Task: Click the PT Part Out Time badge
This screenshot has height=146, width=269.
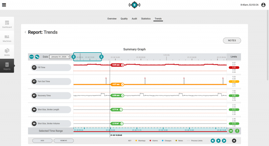Action: (x=34, y=82)
